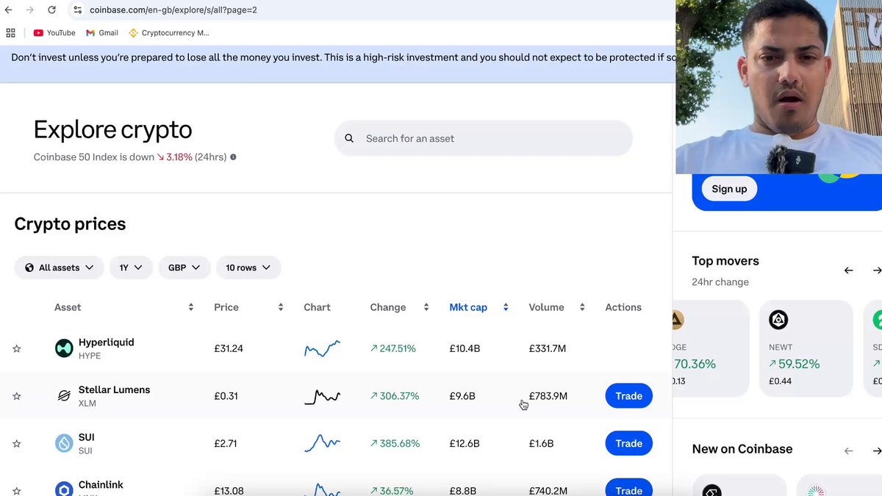Screen dimensions: 882x496
Task: Star Hyperliquid as a favourite
Action: [17, 349]
